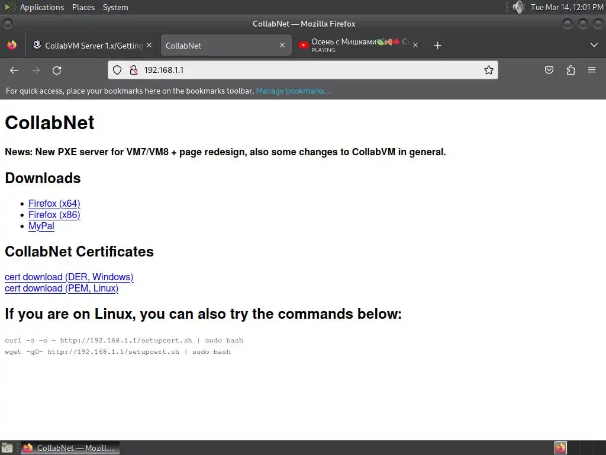Open the extensions puzzle icon
The image size is (606, 455).
pyautogui.click(x=570, y=70)
